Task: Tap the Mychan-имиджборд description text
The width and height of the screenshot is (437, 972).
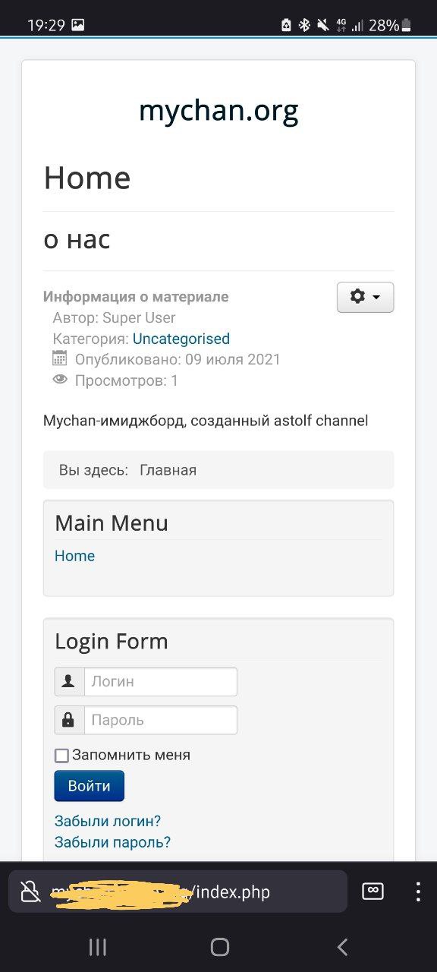Action: pyautogui.click(x=206, y=420)
